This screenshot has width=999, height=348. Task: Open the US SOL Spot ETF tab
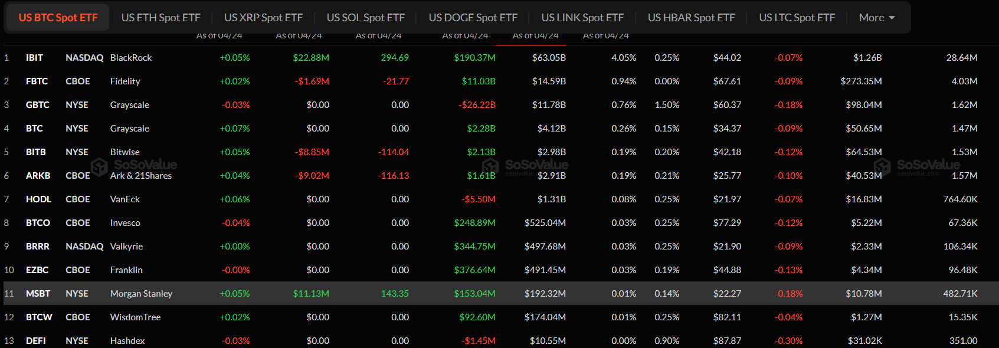click(366, 18)
